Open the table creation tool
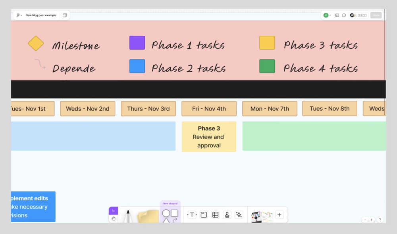The height and width of the screenshot is (234, 397). pyautogui.click(x=215, y=214)
